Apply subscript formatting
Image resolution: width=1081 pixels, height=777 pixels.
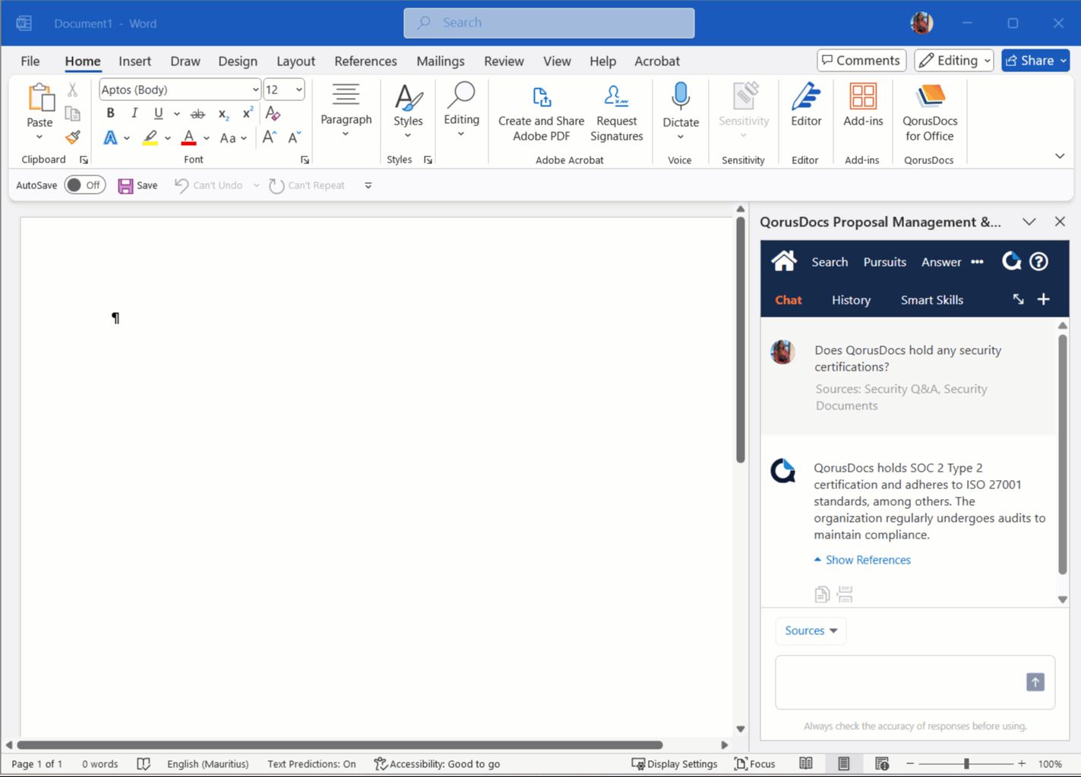pos(222,115)
